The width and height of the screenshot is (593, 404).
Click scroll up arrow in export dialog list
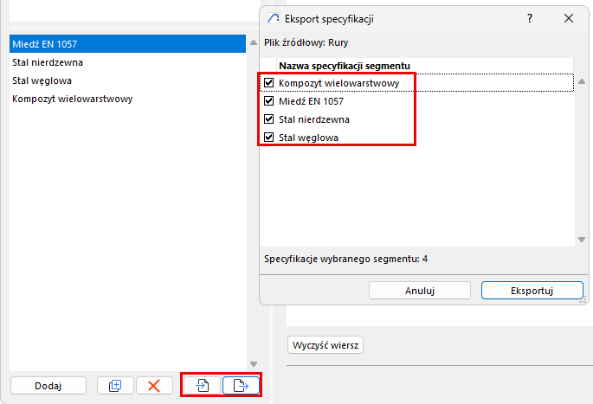[x=582, y=81]
